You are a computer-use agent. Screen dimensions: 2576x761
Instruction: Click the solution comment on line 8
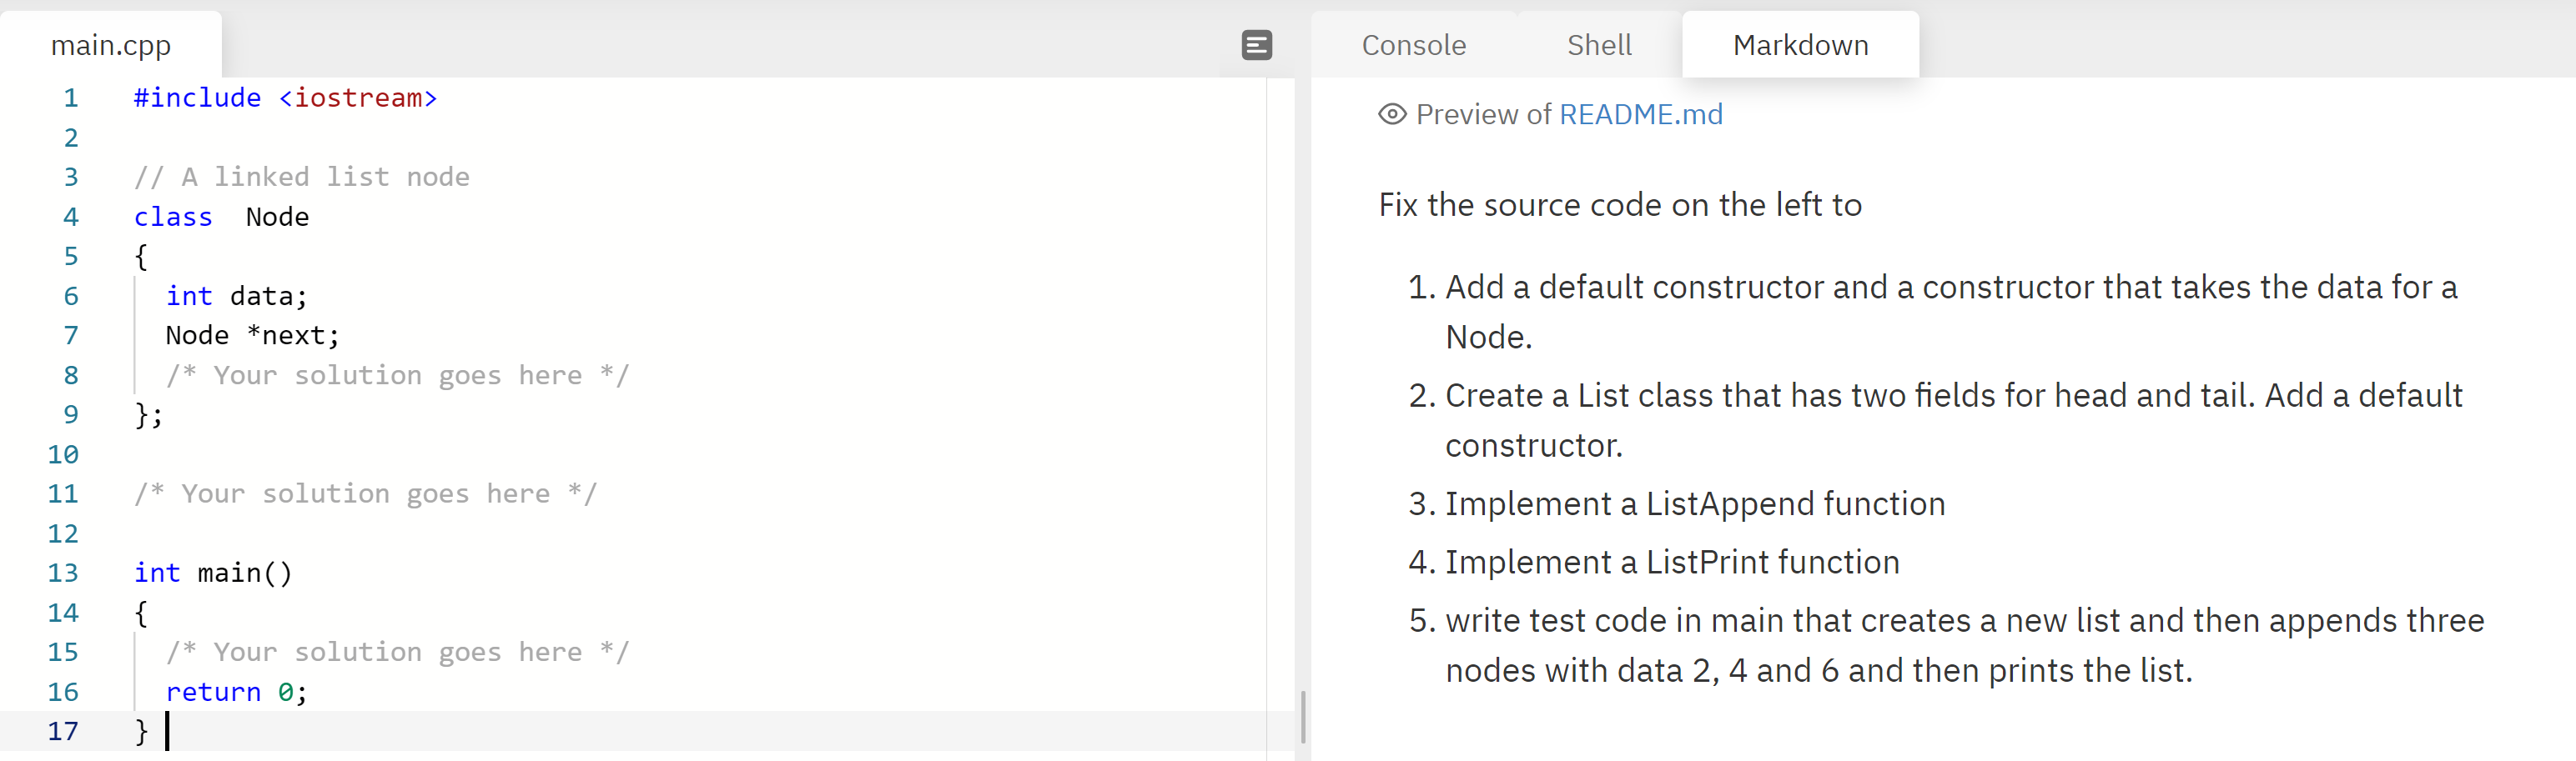397,376
